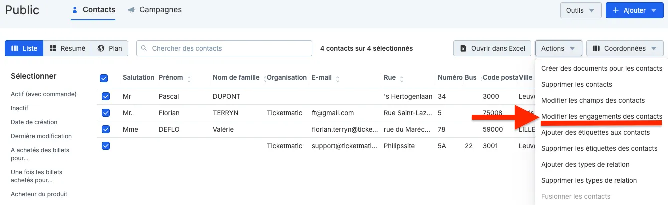Click the Code postal column header

499,78
